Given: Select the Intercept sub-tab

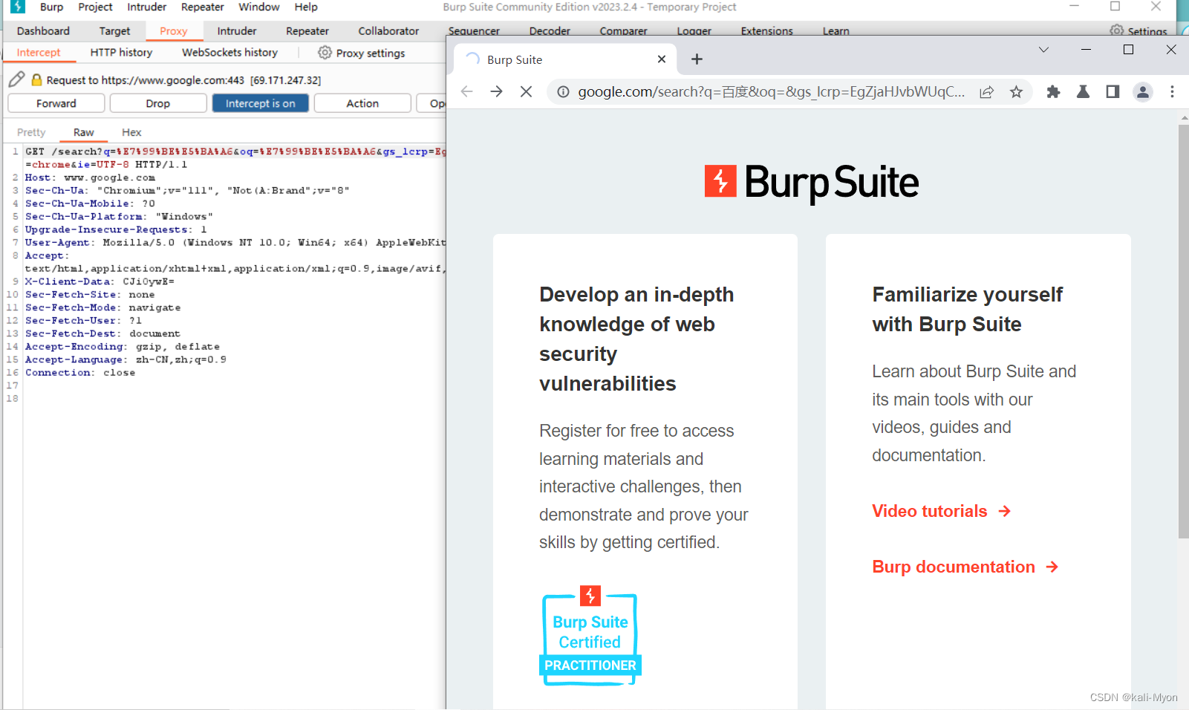Looking at the screenshot, I should click(x=39, y=53).
